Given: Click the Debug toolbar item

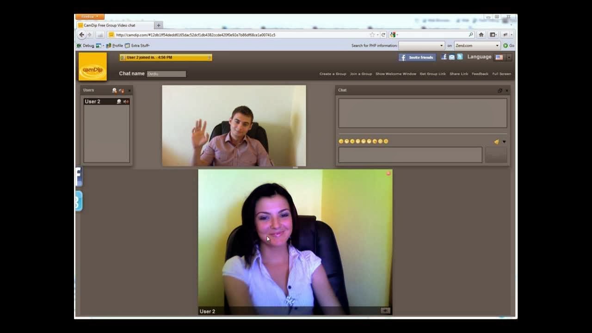Looking at the screenshot, I should click(86, 46).
